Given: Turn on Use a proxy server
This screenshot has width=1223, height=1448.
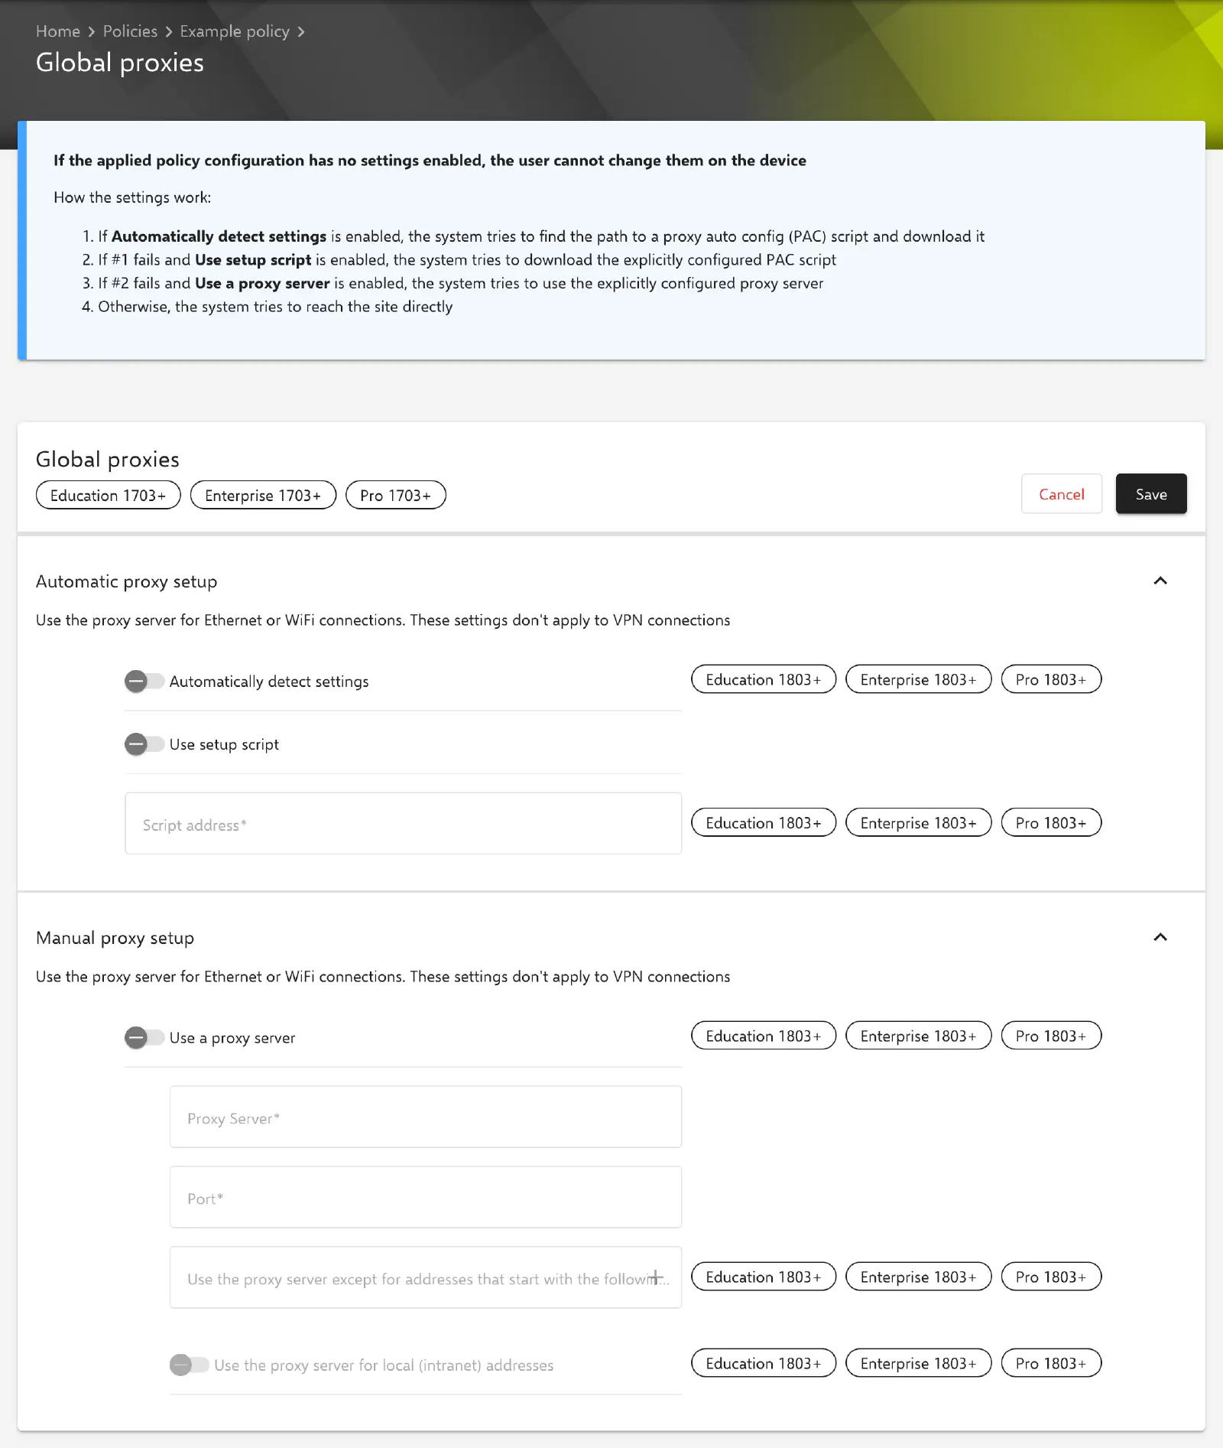Looking at the screenshot, I should (x=144, y=1037).
